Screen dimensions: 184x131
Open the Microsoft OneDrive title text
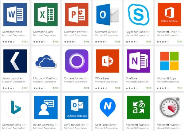[x=45, y=78]
